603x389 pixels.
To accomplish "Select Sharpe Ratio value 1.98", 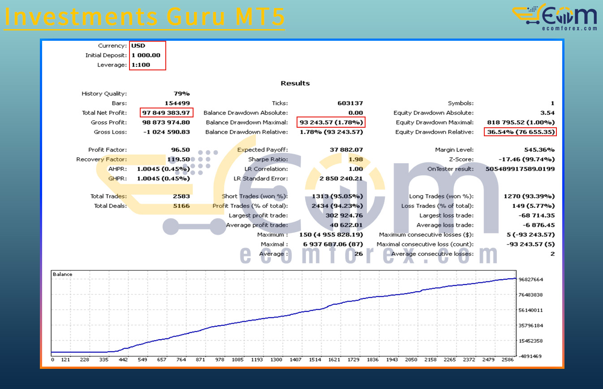I will pyautogui.click(x=357, y=160).
